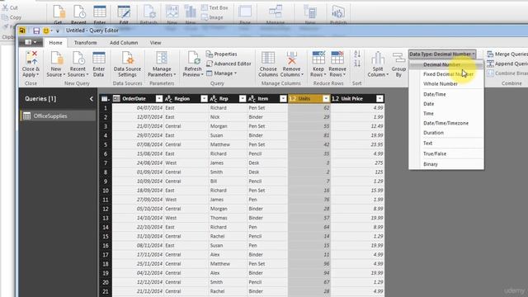Select Duration data type
The image size is (528, 297).
[446, 133]
